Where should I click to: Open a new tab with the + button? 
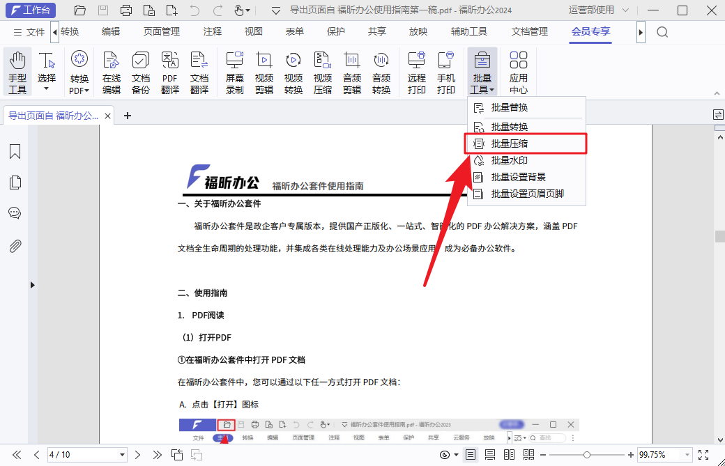pos(127,116)
